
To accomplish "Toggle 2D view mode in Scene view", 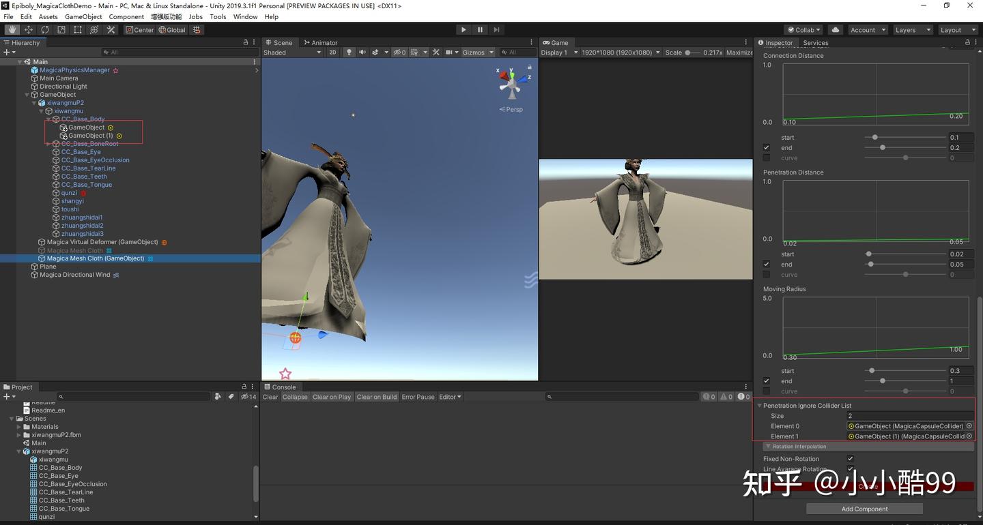I will [332, 52].
